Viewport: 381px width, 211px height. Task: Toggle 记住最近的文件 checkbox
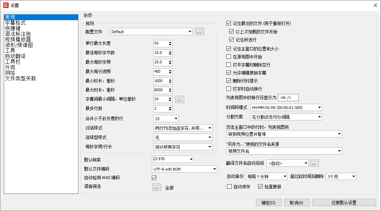[228, 23]
